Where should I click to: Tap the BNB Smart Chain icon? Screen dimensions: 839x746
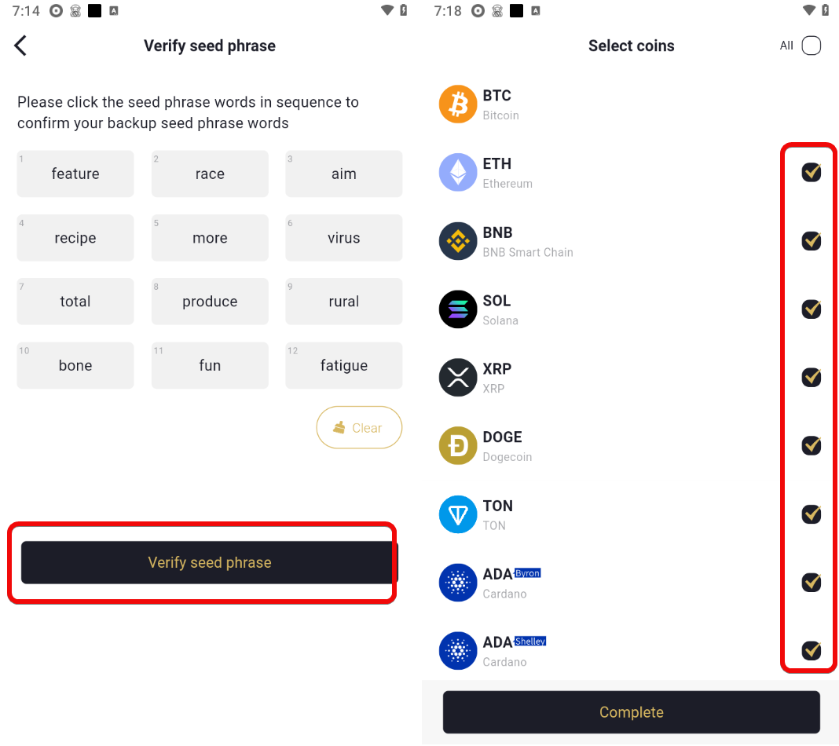pos(457,241)
